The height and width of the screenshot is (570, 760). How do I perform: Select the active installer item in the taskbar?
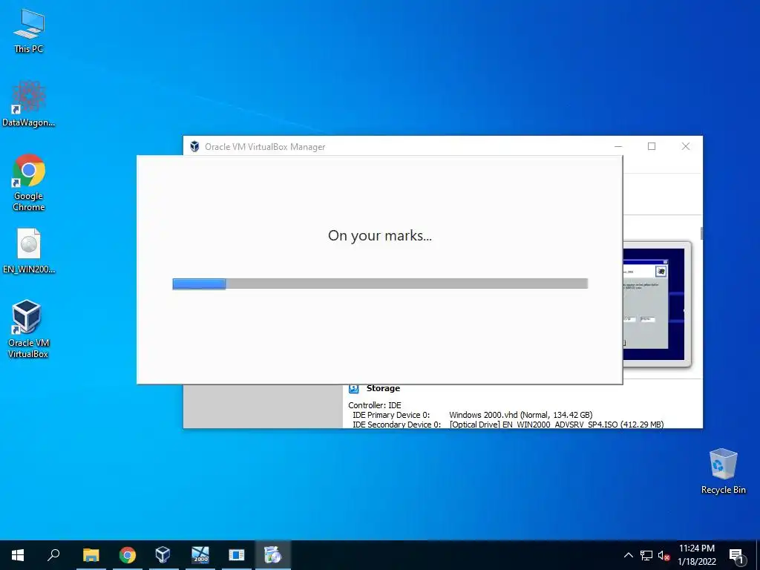(272, 555)
